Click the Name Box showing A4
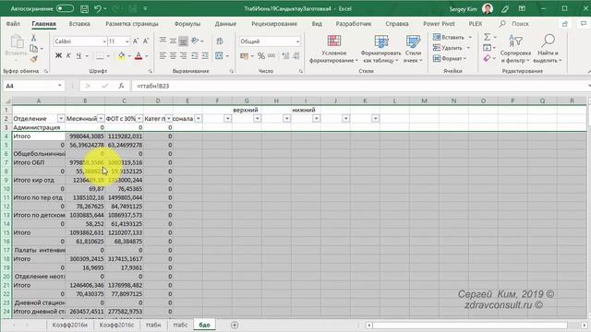 [33, 86]
